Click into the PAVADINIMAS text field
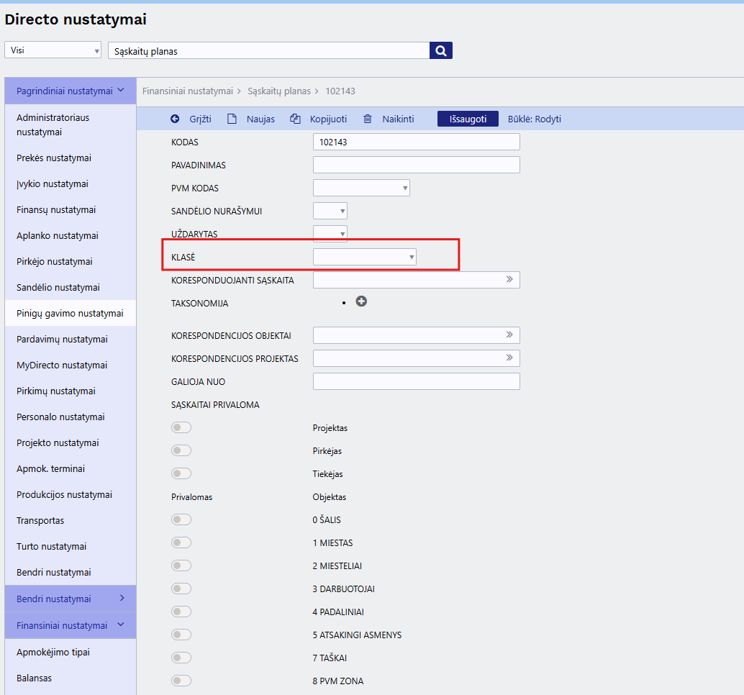 point(416,165)
